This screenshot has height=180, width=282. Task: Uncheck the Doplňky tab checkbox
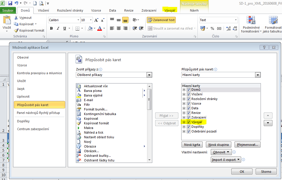point(188,127)
